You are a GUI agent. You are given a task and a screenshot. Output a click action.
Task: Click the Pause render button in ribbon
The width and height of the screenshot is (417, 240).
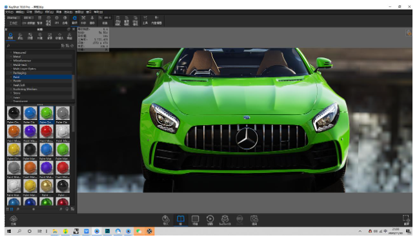(x=39, y=20)
